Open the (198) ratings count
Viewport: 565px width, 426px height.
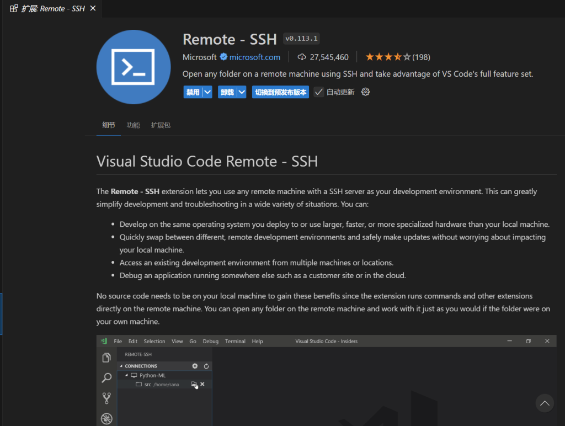point(421,57)
